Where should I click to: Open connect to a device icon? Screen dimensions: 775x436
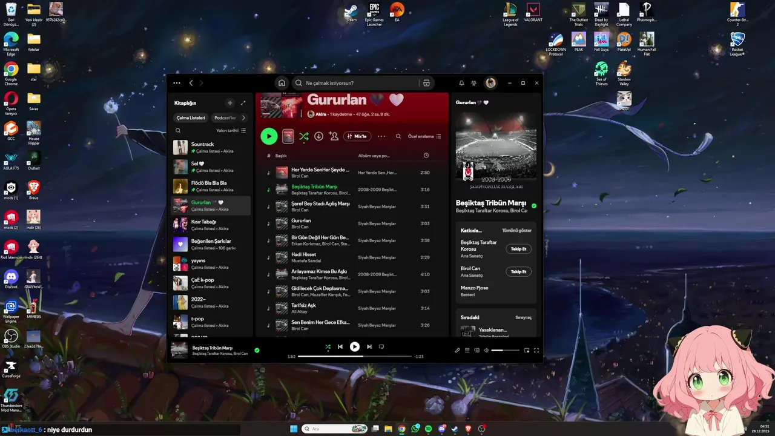(x=477, y=350)
